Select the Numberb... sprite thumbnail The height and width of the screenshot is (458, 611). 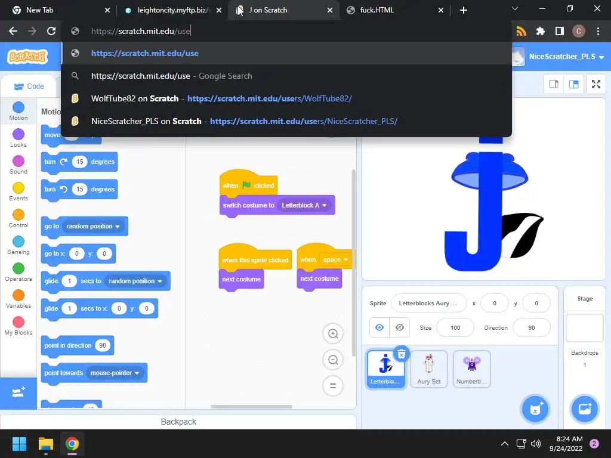click(471, 369)
